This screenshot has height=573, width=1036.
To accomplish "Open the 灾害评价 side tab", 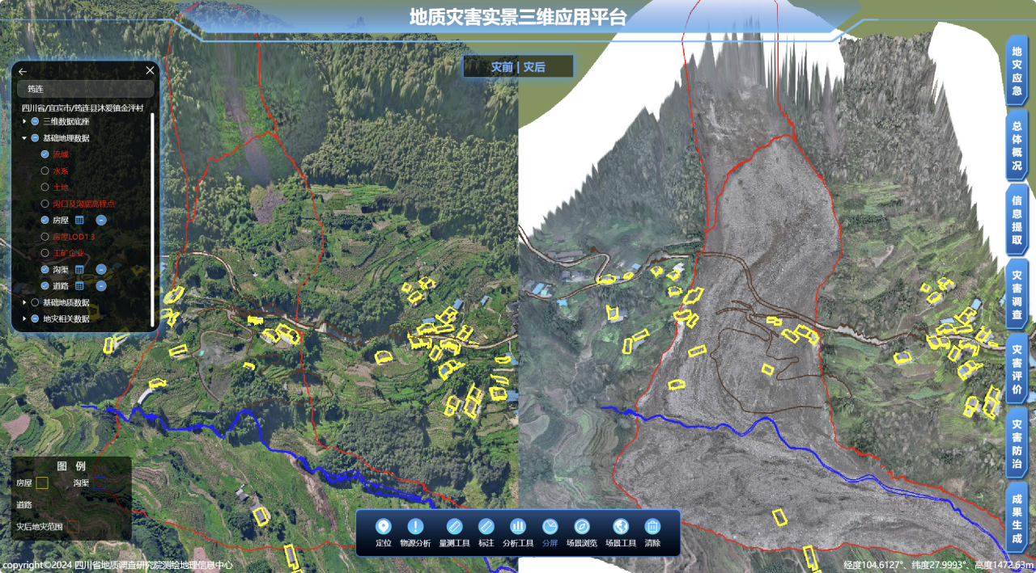I will click(1017, 369).
